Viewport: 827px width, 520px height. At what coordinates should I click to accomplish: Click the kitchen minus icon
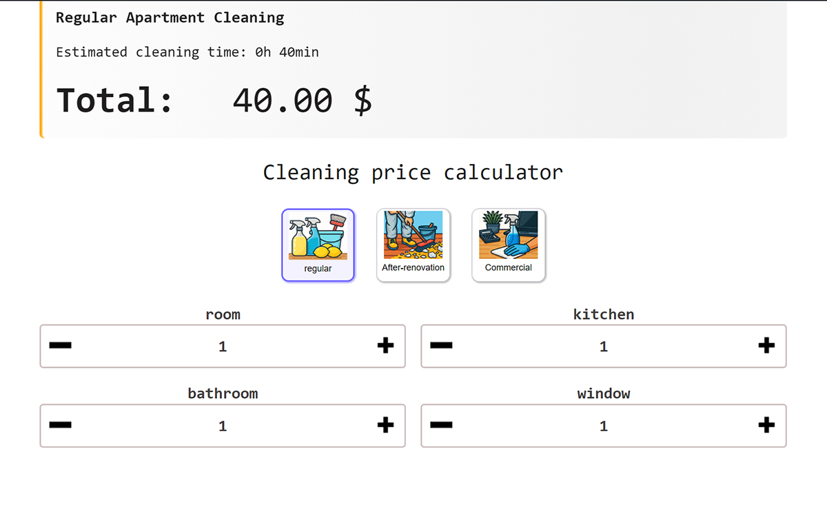pos(441,346)
